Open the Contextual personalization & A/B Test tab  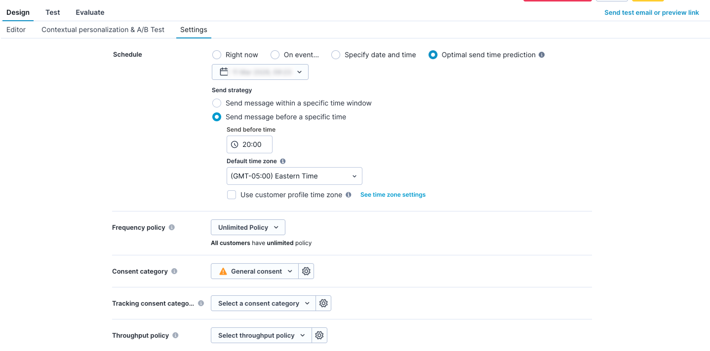(x=103, y=30)
